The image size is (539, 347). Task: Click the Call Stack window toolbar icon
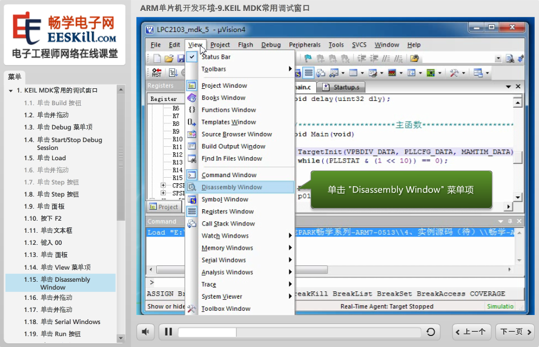321,73
